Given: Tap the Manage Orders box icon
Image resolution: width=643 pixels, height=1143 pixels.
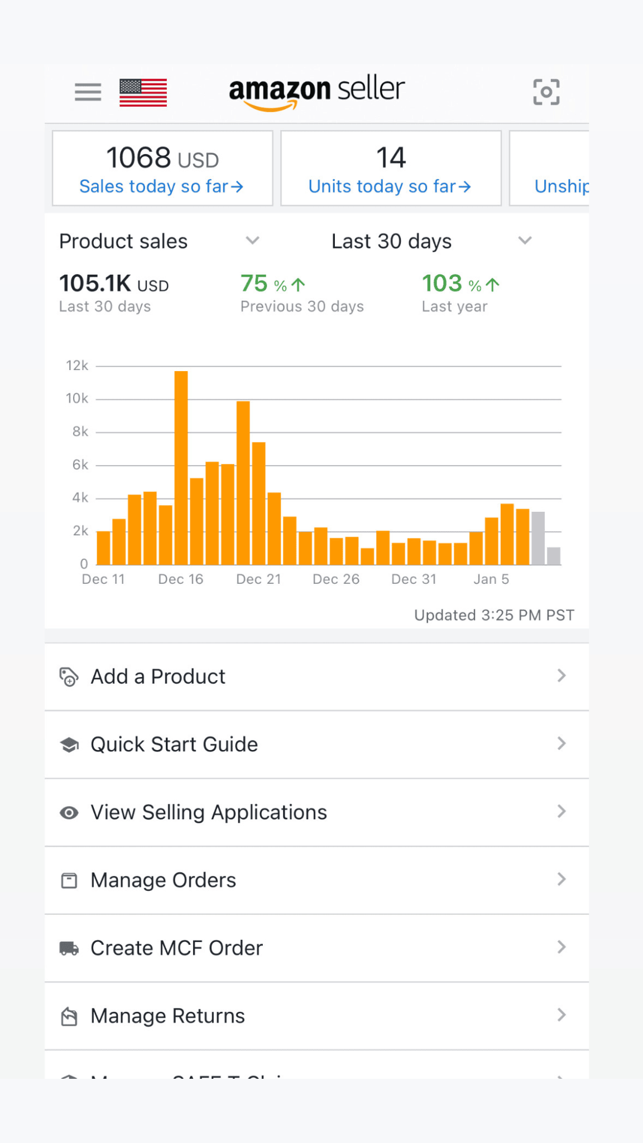Looking at the screenshot, I should click(69, 881).
